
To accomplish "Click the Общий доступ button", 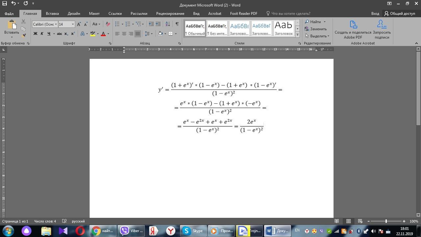I will click(400, 13).
